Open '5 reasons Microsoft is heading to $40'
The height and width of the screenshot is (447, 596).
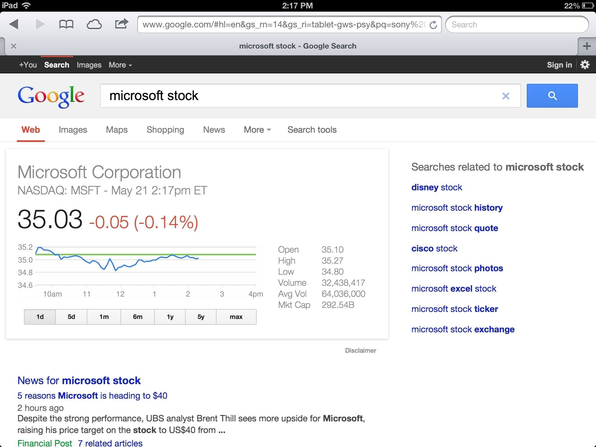click(x=92, y=395)
